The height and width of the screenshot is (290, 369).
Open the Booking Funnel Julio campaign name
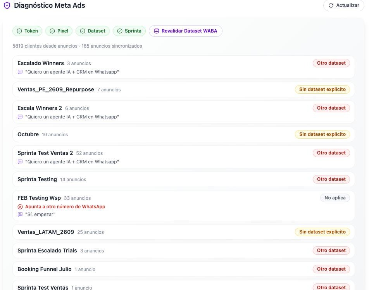[45, 269]
